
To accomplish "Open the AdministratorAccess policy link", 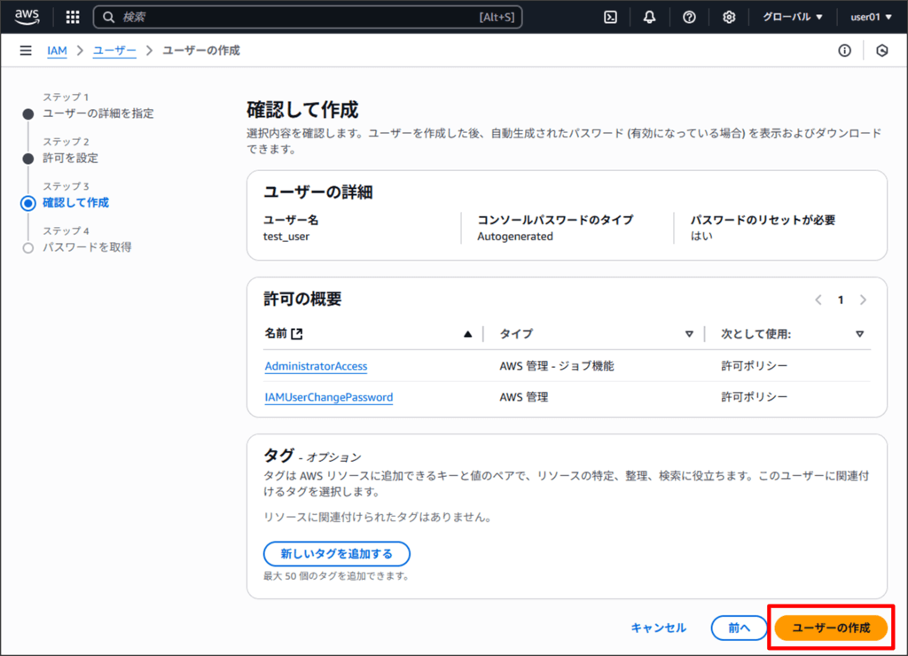I will point(316,366).
